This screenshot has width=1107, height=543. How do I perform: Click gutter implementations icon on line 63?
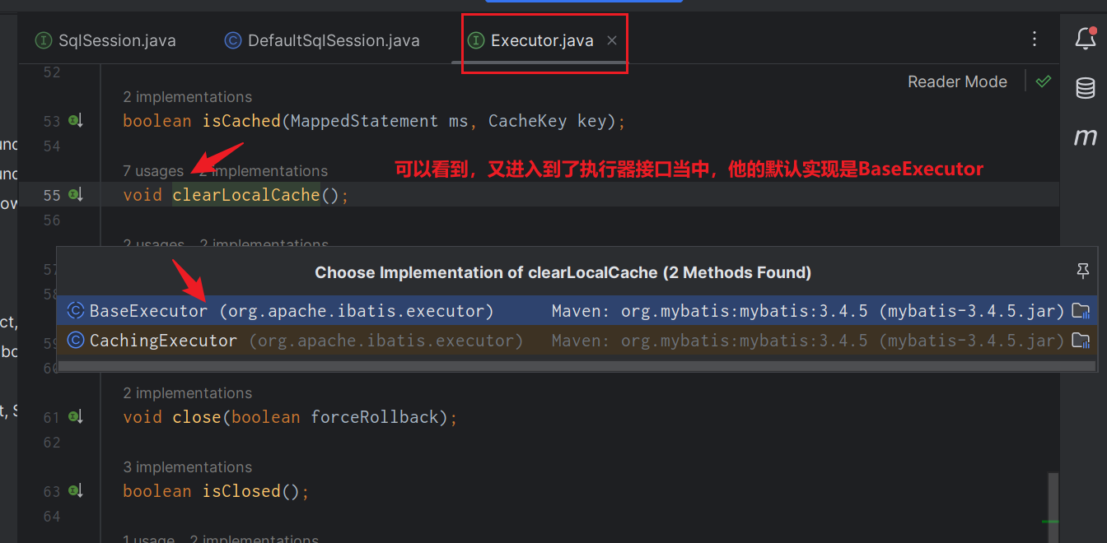(76, 491)
